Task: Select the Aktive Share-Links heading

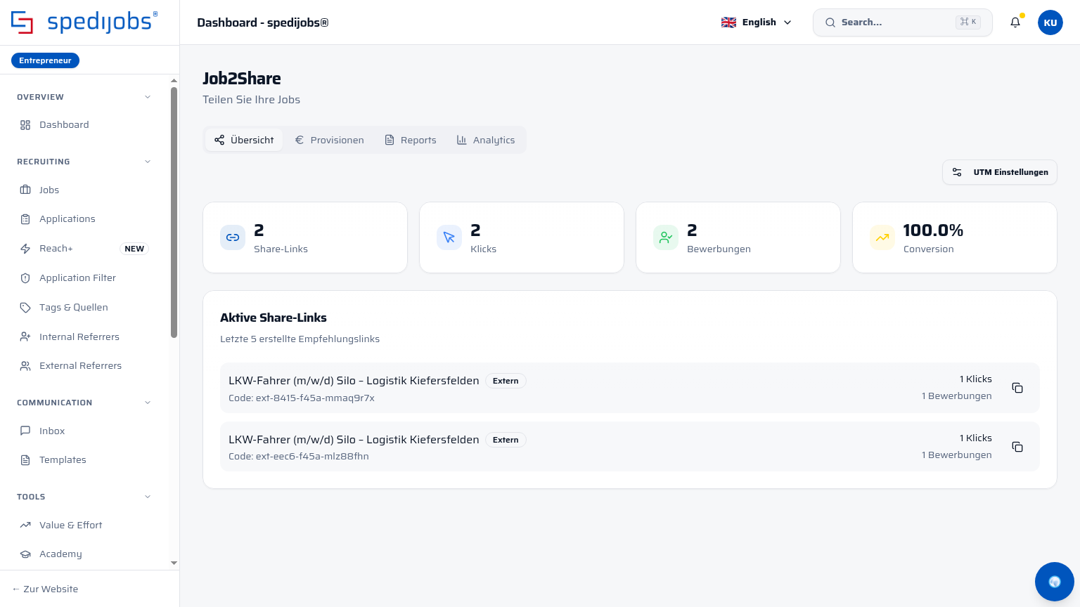Action: (x=274, y=318)
